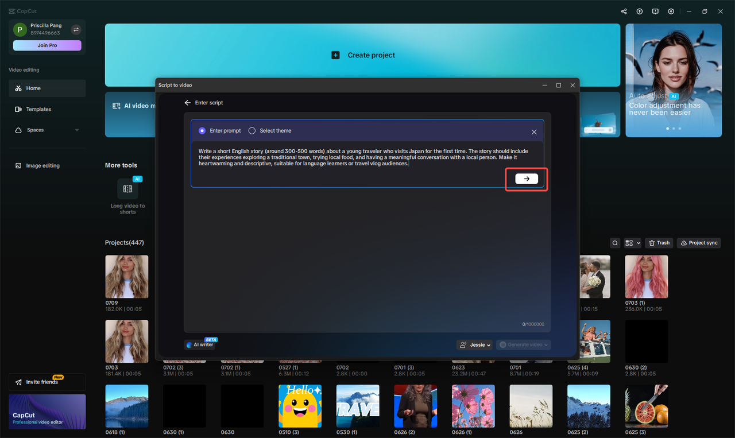Go back using the Enter script arrow
The height and width of the screenshot is (438, 735).
click(x=187, y=103)
